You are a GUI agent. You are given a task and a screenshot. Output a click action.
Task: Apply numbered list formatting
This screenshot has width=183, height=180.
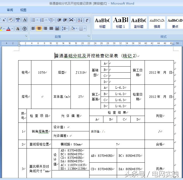pos(42,20)
